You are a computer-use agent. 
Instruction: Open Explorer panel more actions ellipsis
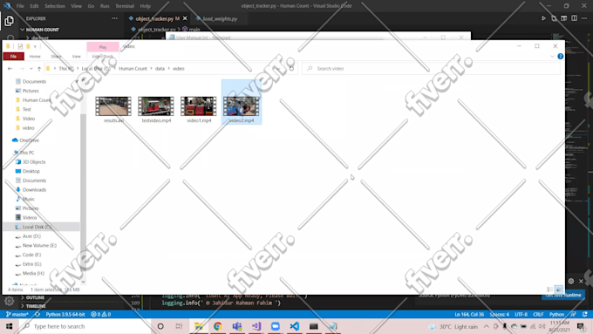click(114, 18)
